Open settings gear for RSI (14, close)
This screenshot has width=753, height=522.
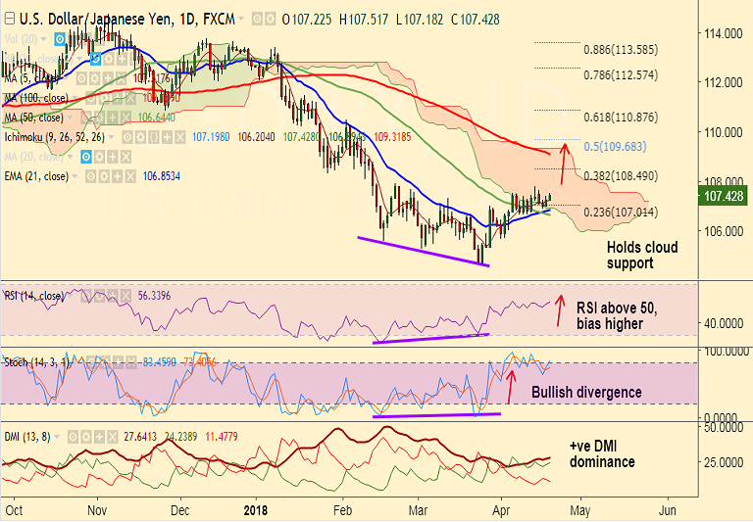point(99,296)
